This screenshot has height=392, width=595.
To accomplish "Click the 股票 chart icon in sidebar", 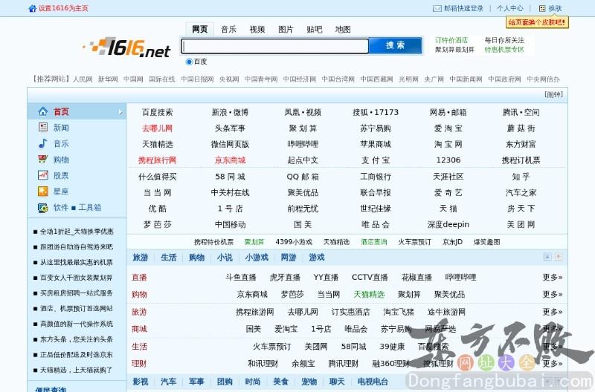I will [43, 175].
